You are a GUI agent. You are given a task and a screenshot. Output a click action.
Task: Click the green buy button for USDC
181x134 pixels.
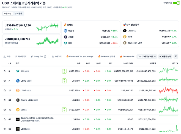(x=64, y=81)
